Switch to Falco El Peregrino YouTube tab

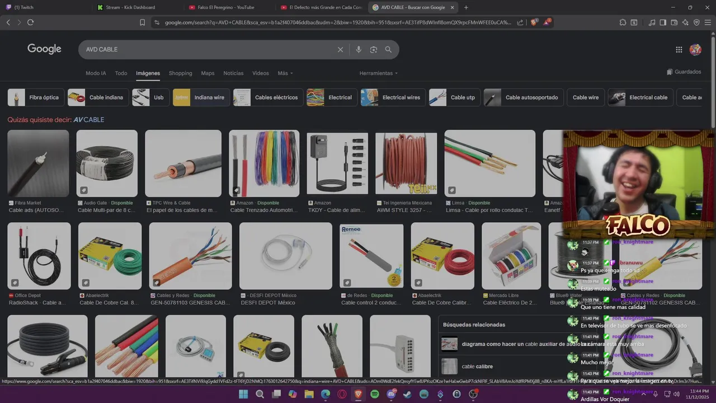pyautogui.click(x=227, y=7)
